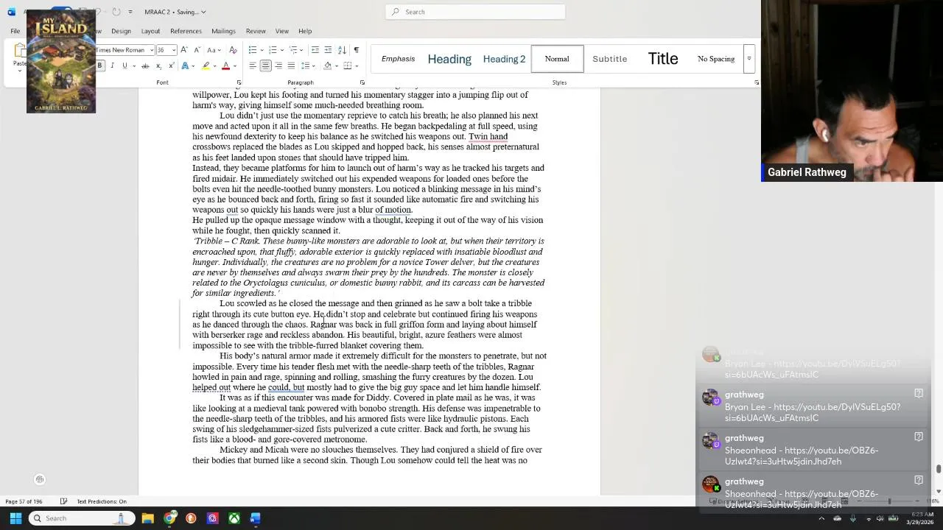Apply Title style
The image size is (943, 530).
[x=663, y=59]
